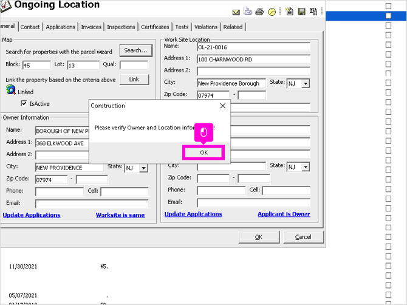Click the Applicant is Owner link
The image size is (407, 305).
(x=284, y=214)
